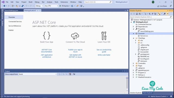
Task: Click the Find in Files toolbar icon
Action: (77, 6)
